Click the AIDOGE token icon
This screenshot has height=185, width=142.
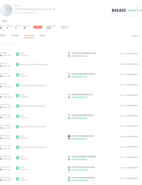[x=69, y=53]
